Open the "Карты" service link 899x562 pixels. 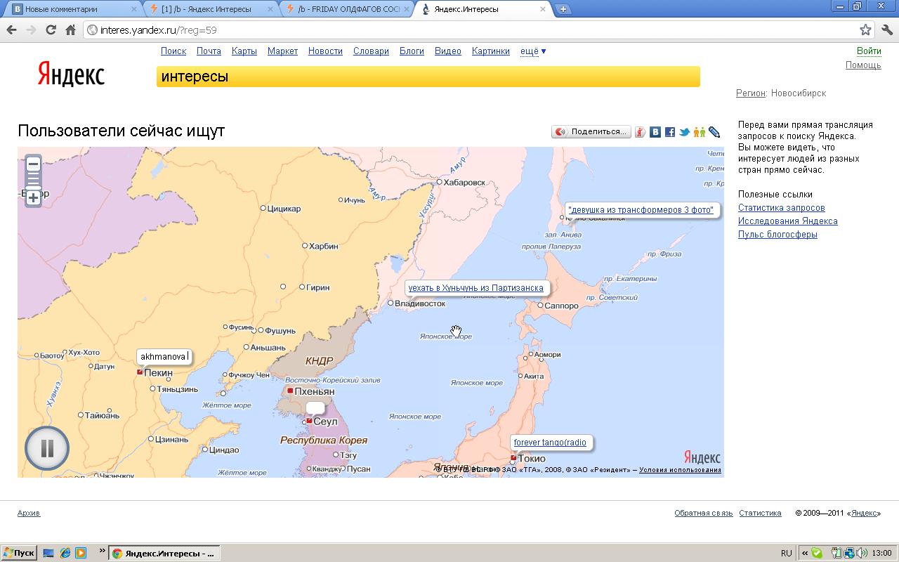(x=244, y=51)
